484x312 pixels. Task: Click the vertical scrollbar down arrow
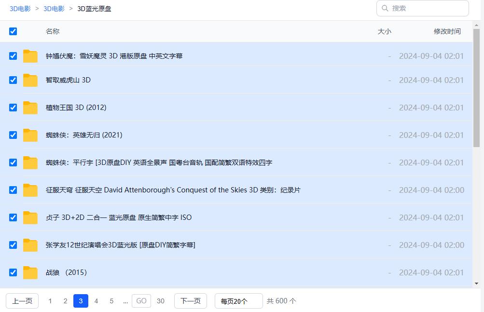476,284
